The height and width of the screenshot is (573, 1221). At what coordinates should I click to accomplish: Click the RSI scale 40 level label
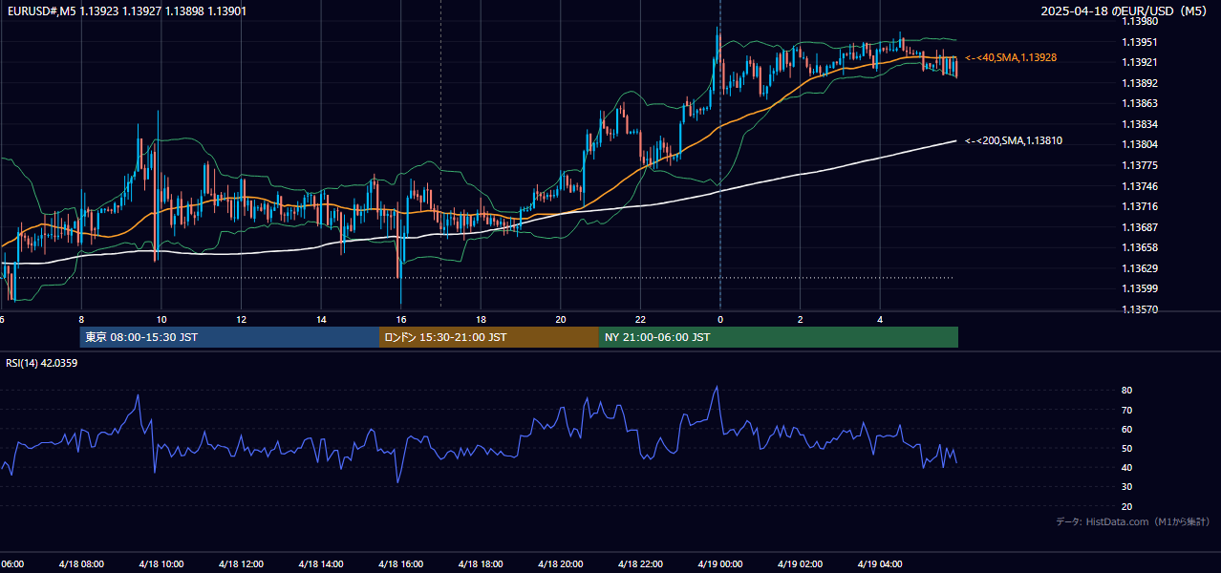(1126, 467)
